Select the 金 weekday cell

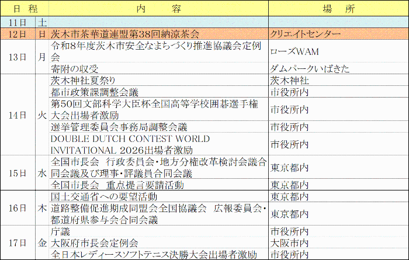tap(42, 242)
